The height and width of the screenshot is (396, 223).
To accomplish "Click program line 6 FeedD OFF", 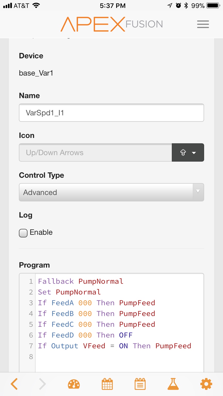I will coord(85,335).
